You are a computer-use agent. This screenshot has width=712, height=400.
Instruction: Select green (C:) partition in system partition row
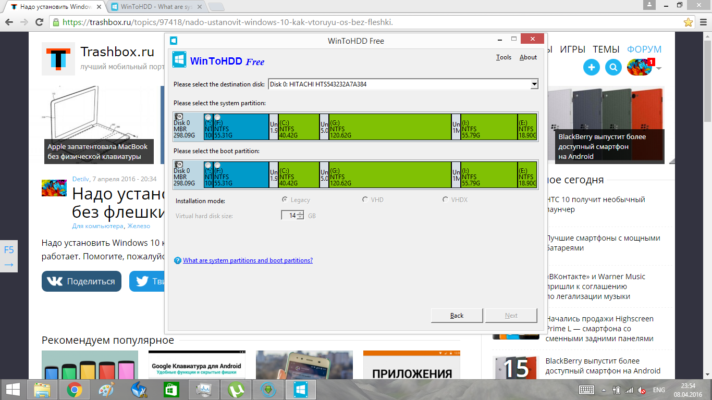point(299,127)
